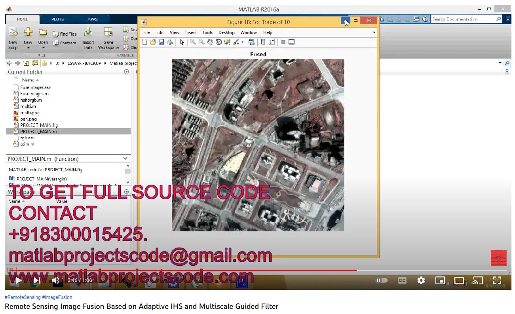Click the Find Files button

coord(65,34)
